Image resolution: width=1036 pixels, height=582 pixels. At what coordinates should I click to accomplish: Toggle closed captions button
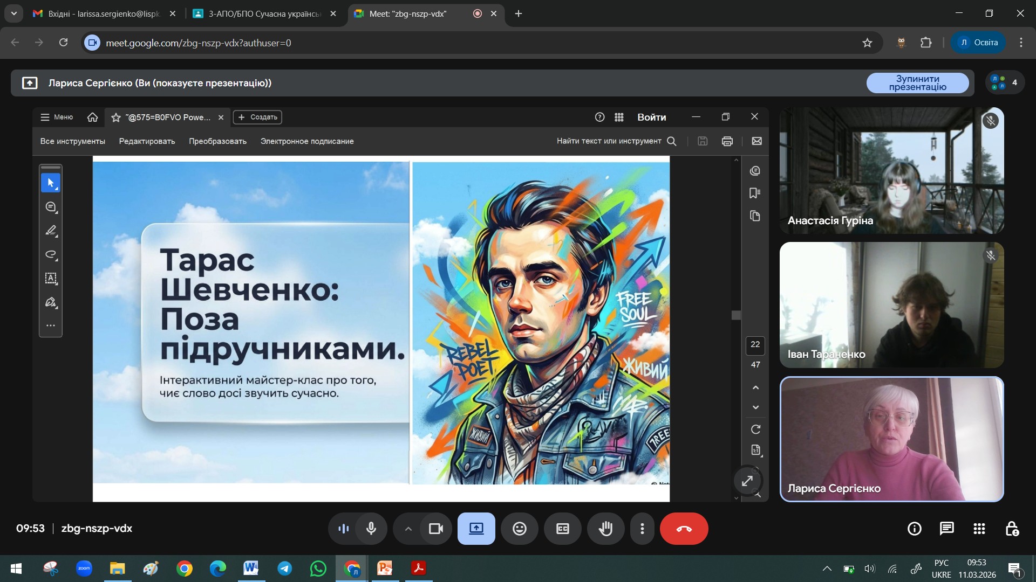[562, 529]
